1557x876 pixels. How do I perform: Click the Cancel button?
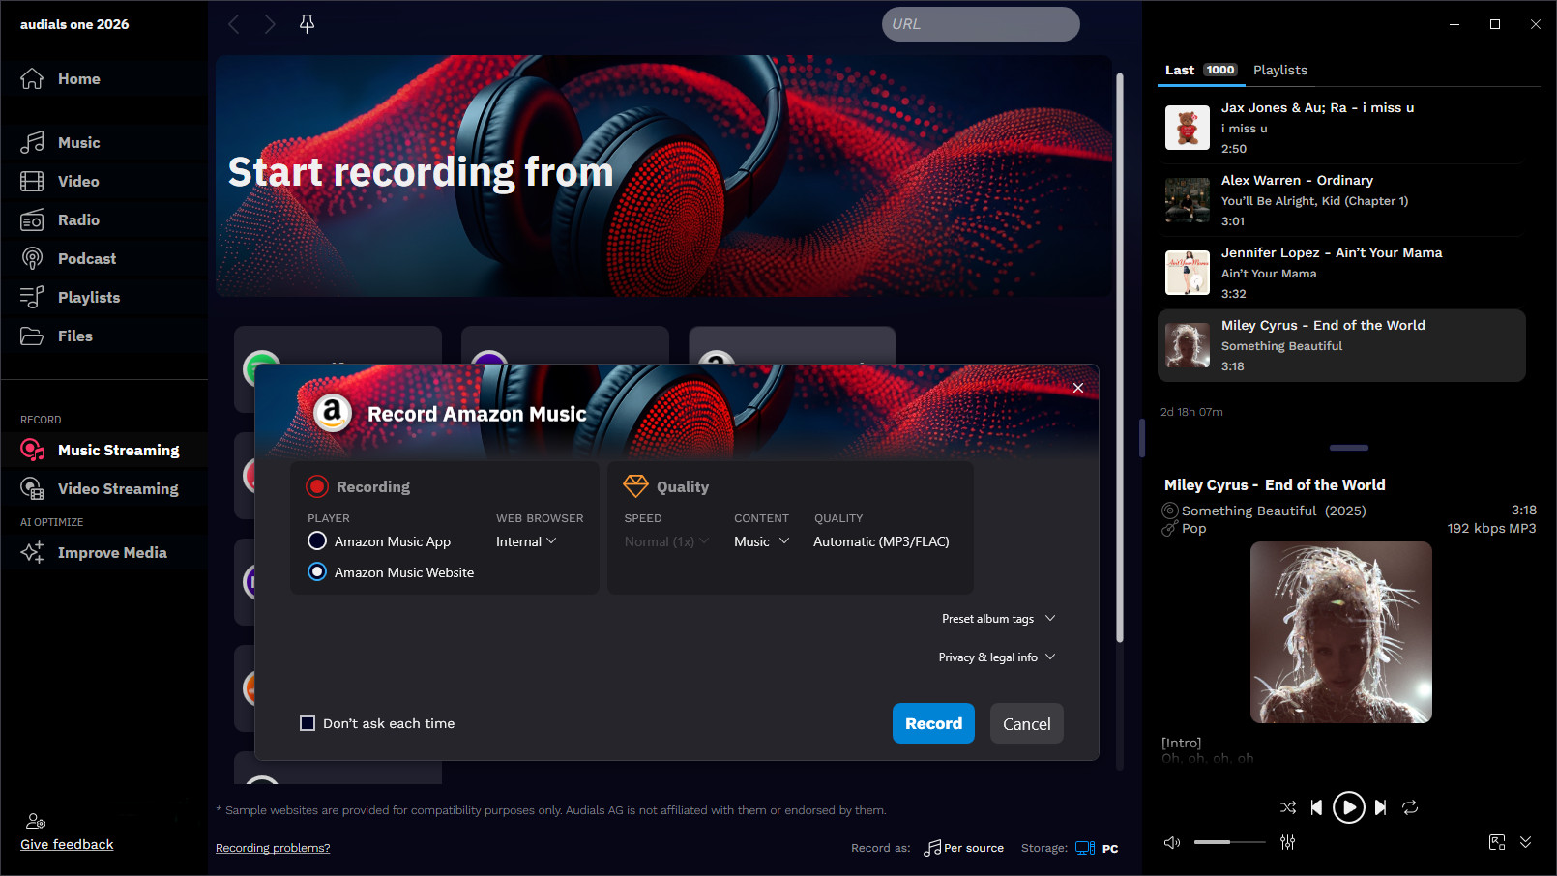1026,723
